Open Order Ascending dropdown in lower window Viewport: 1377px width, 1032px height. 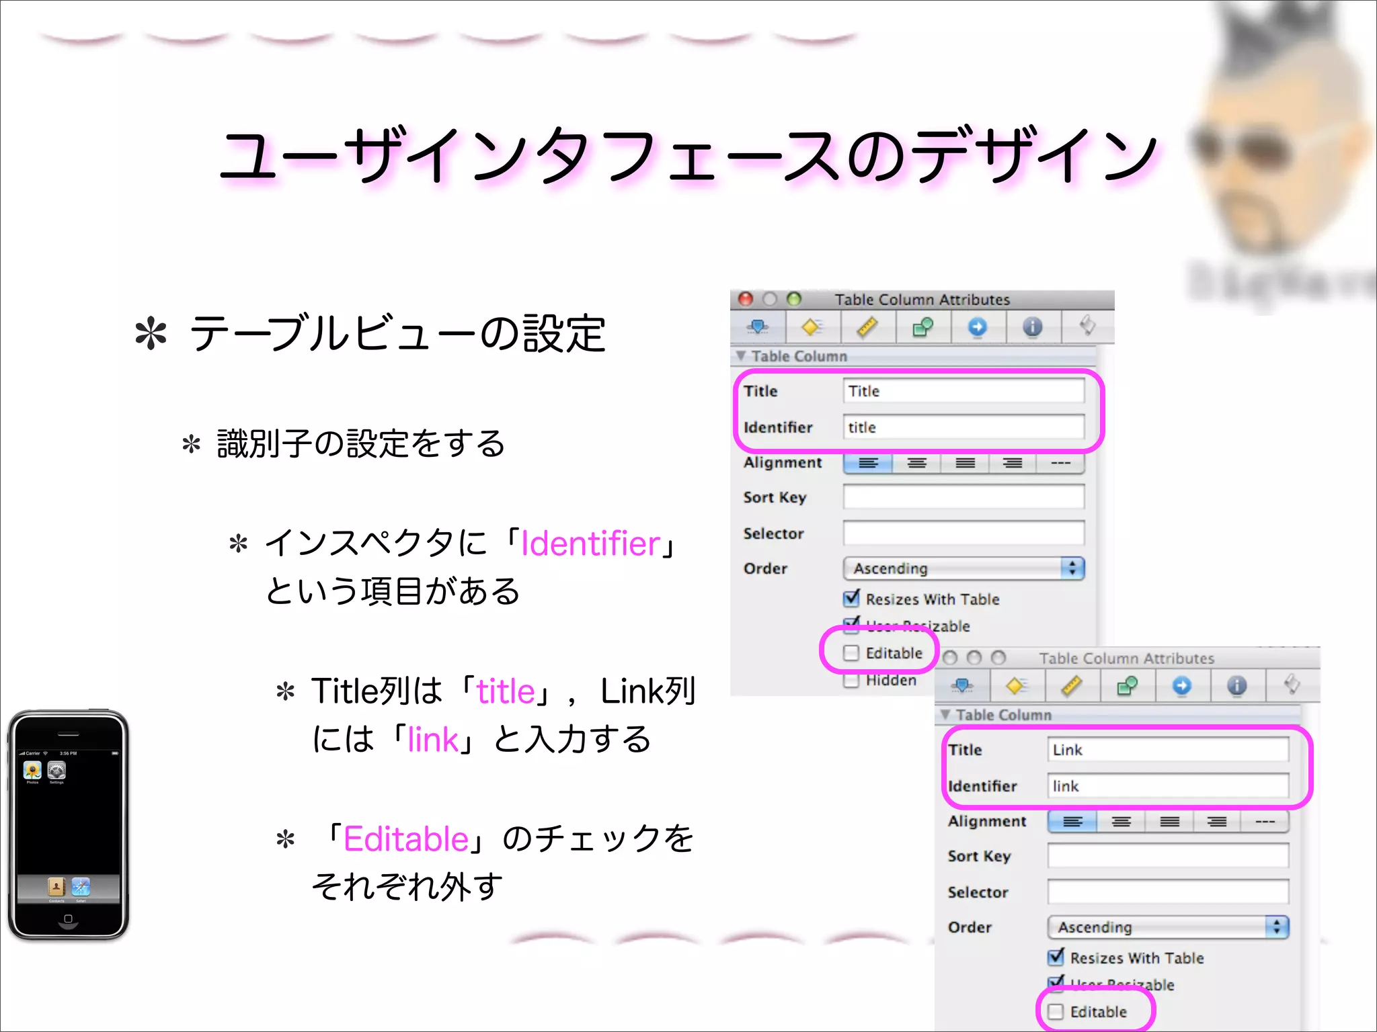[1168, 927]
